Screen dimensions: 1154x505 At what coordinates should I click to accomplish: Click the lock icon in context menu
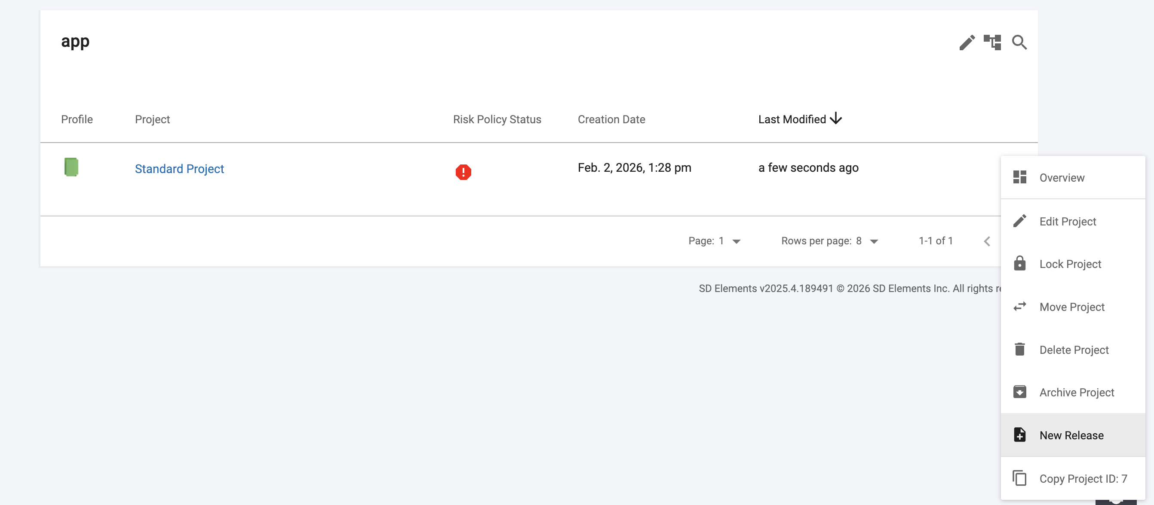click(x=1019, y=264)
